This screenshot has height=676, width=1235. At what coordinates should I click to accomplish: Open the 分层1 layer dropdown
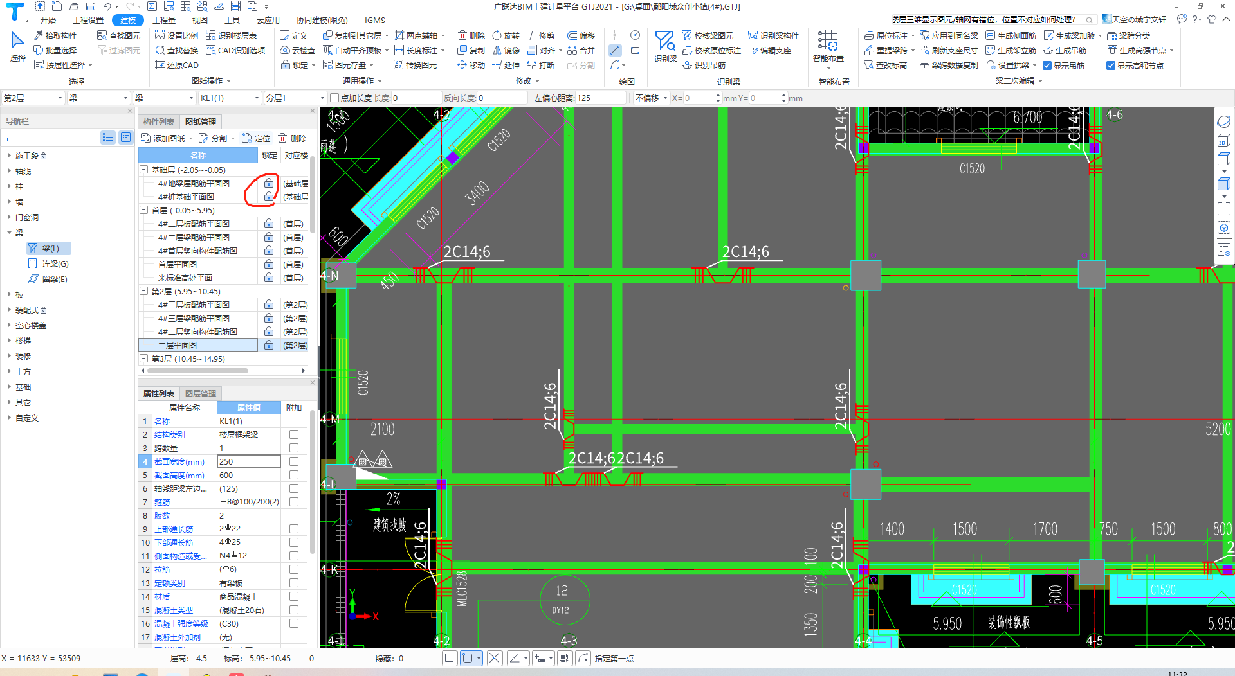295,98
